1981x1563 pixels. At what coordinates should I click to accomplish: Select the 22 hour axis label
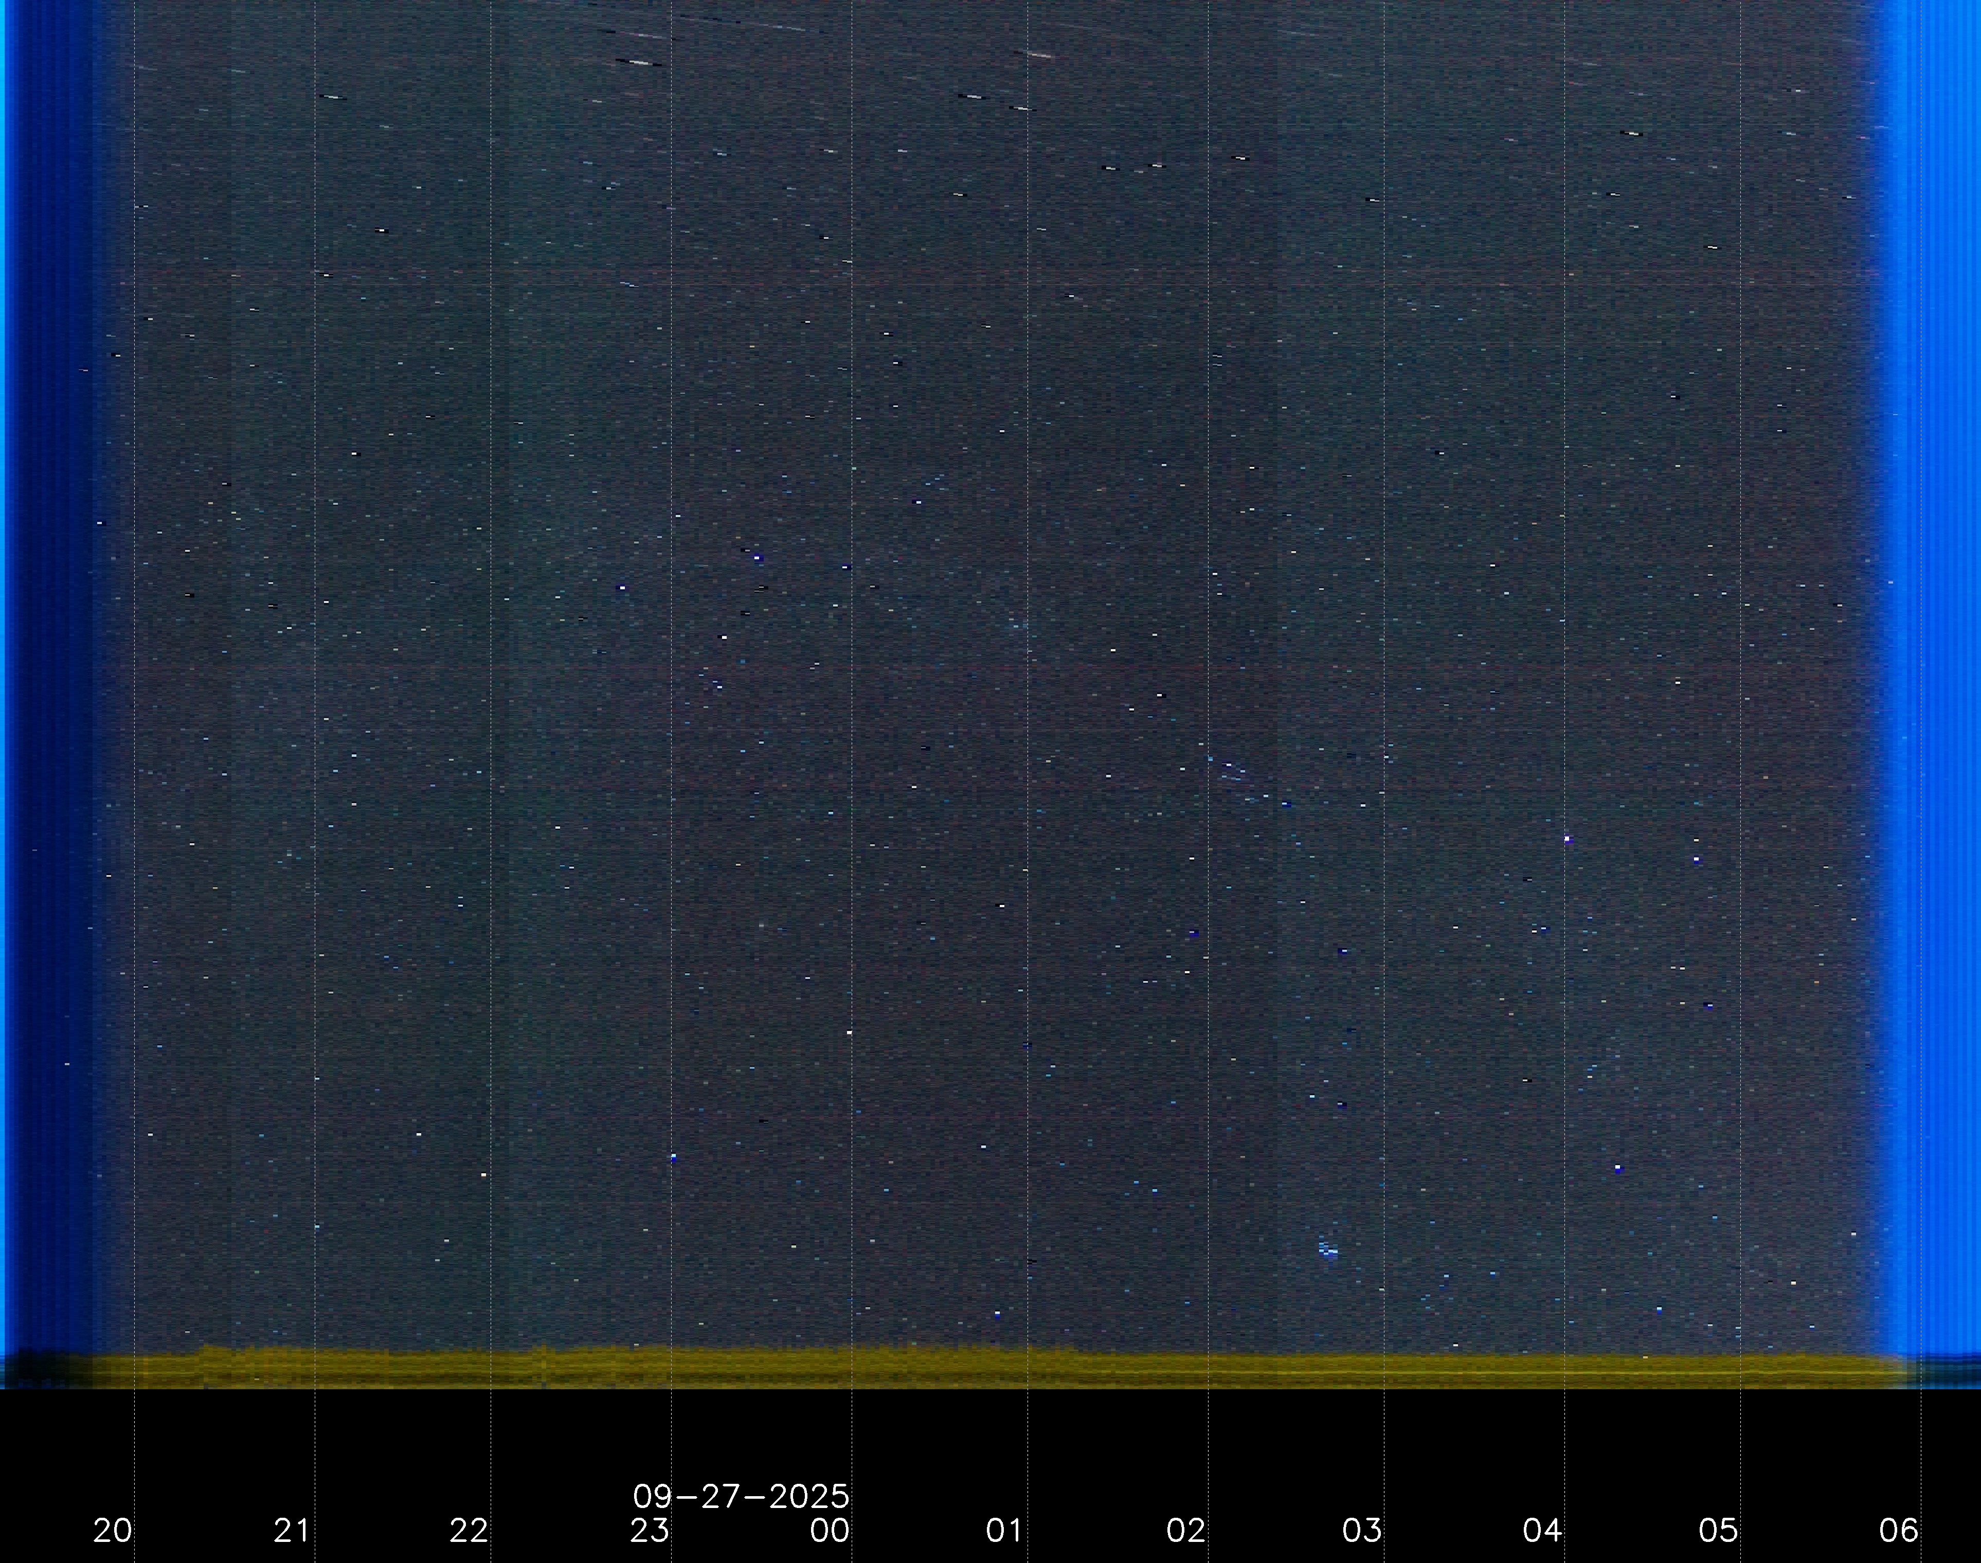tap(469, 1530)
